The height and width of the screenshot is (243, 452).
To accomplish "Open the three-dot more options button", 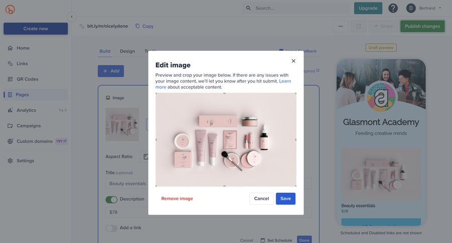I will tap(341, 26).
